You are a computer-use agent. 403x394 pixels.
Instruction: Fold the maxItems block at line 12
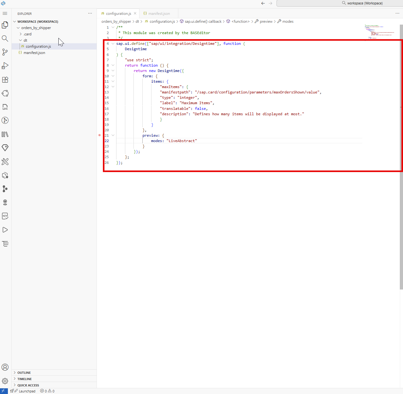pyautogui.click(x=113, y=87)
